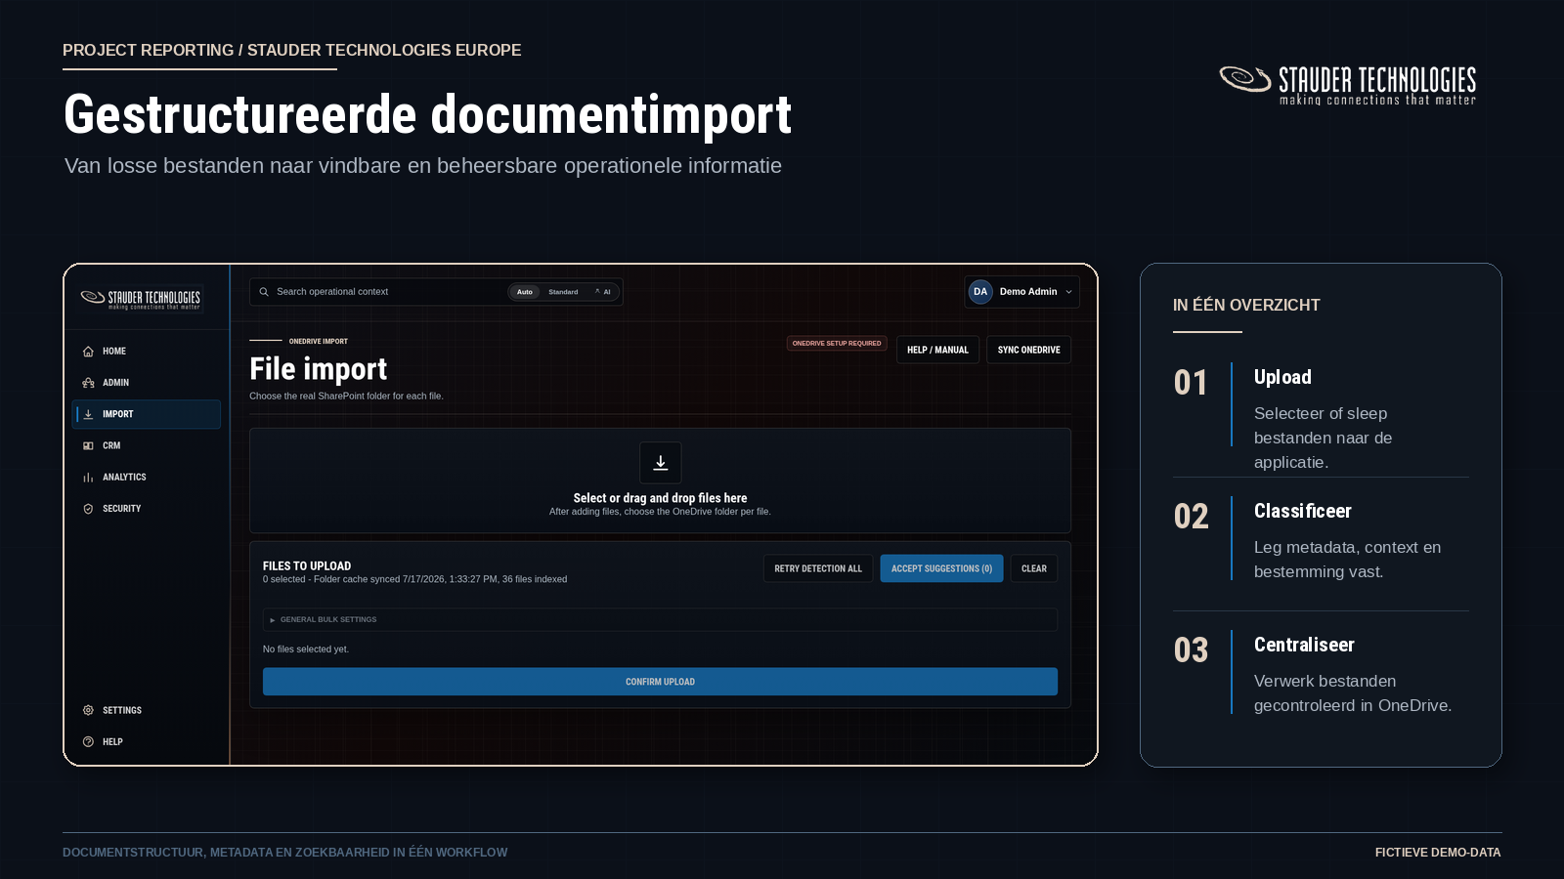Click 'IN ÉÉN OVERZICHT' panel heading

[1246, 306]
